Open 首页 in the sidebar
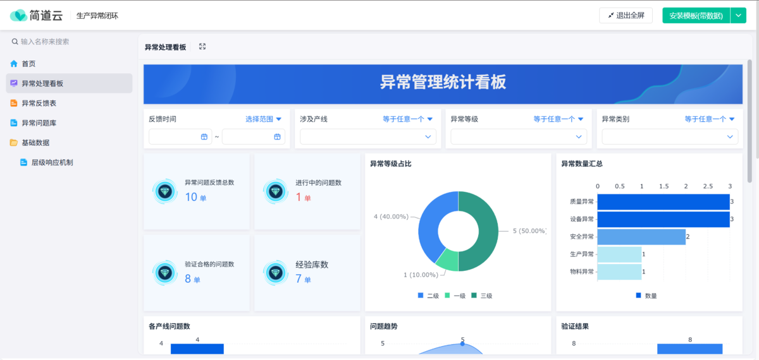The height and width of the screenshot is (360, 759). coord(69,64)
